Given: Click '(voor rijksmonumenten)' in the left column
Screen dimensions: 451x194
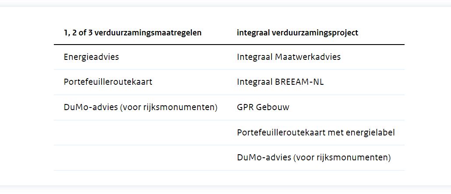Looking at the screenshot, I should [169, 107].
